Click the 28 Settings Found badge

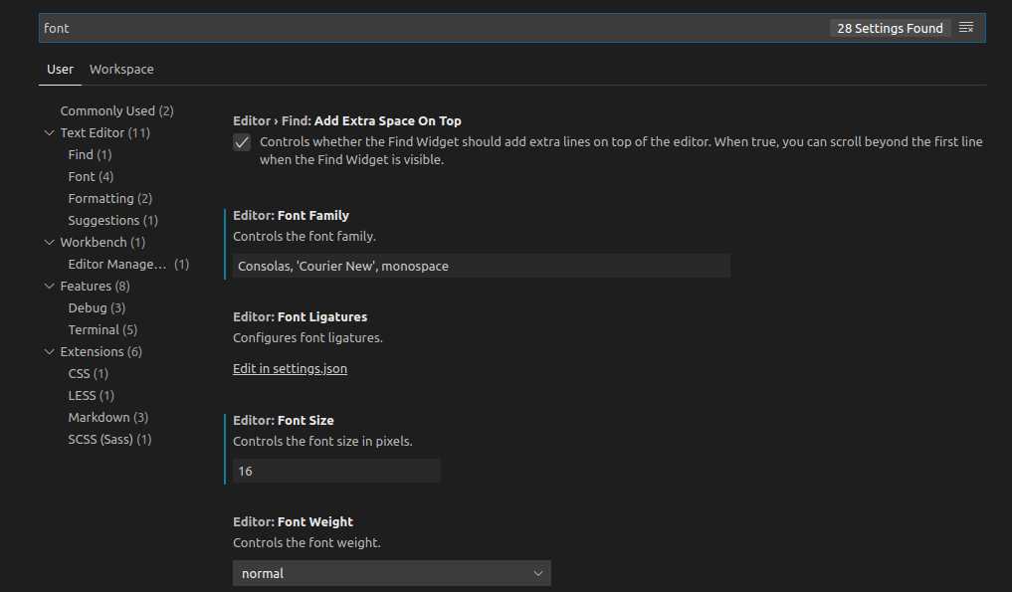tap(890, 28)
